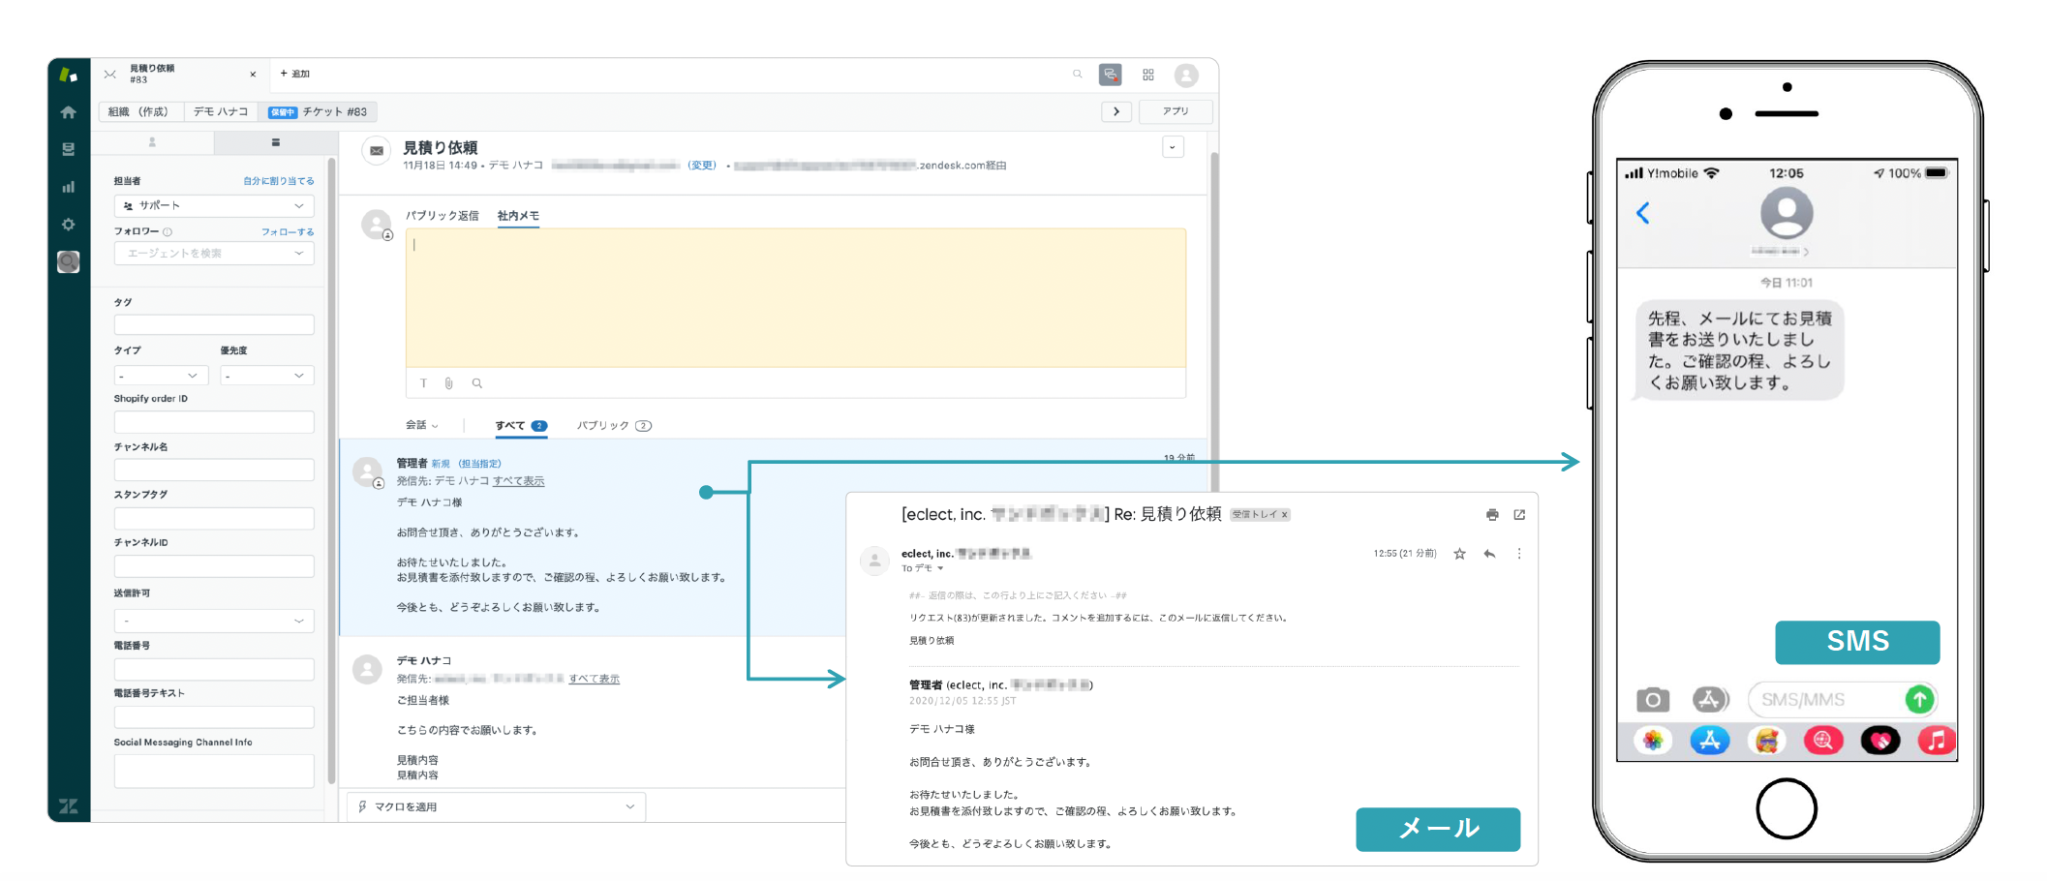The height and width of the screenshot is (881, 2047).
Task: Remove the 受信トレイ label from email
Action: [x=1284, y=515]
